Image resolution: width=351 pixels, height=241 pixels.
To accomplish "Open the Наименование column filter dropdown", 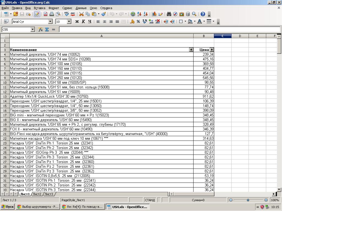I will (191, 50).
